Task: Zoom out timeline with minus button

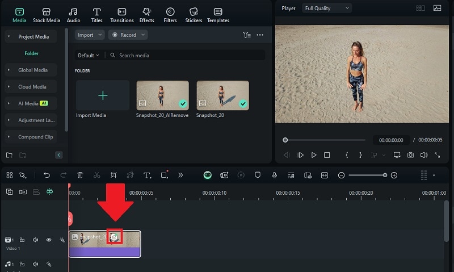Action: pyautogui.click(x=342, y=175)
